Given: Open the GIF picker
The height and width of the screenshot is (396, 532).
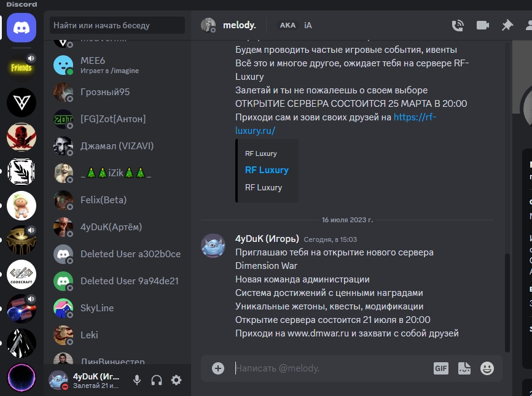Looking at the screenshot, I should tap(440, 368).
